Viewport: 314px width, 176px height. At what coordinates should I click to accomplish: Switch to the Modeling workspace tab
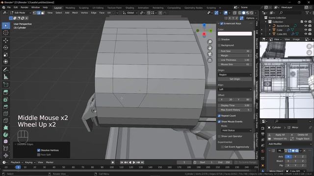pyautogui.click(x=70, y=8)
